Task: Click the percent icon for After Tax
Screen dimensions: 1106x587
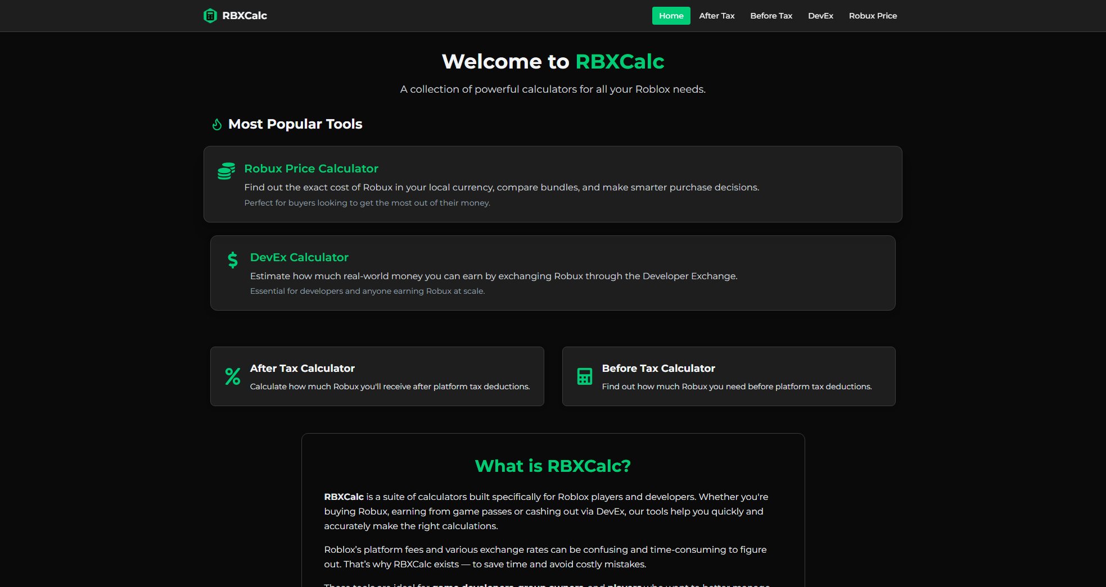Action: [x=232, y=376]
